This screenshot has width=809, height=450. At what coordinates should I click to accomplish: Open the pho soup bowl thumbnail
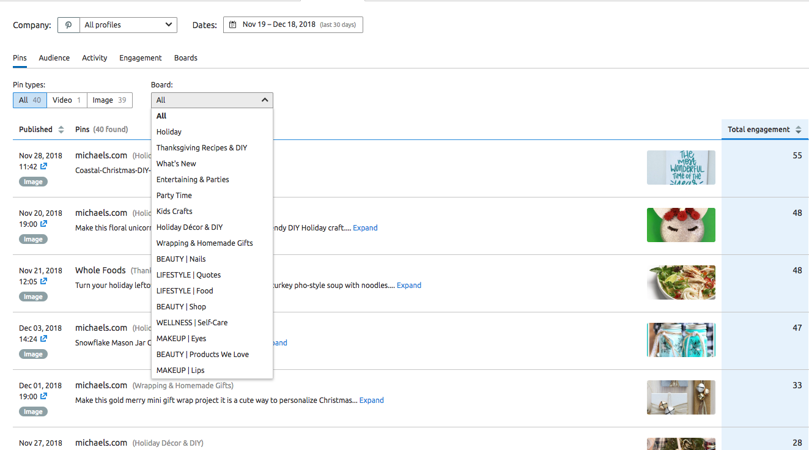pyautogui.click(x=681, y=282)
